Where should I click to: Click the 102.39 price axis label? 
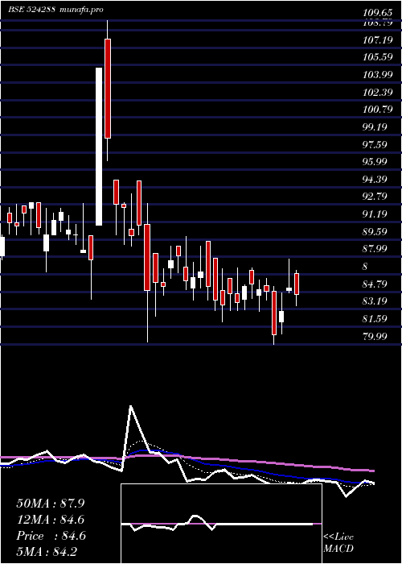click(378, 93)
